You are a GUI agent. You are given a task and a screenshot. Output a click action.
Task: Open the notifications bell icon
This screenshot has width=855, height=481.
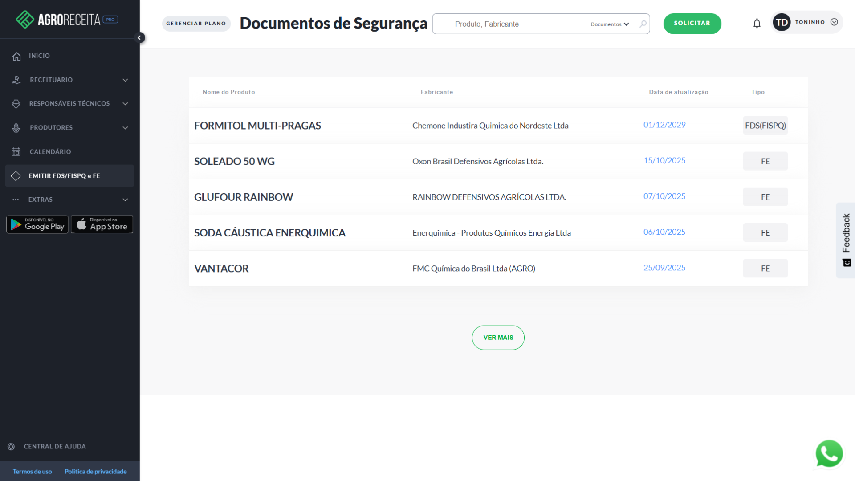[757, 23]
